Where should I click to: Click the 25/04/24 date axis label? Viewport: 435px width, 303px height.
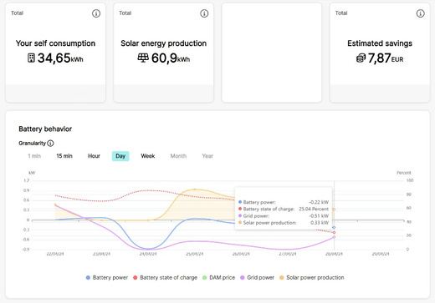tap(195, 254)
